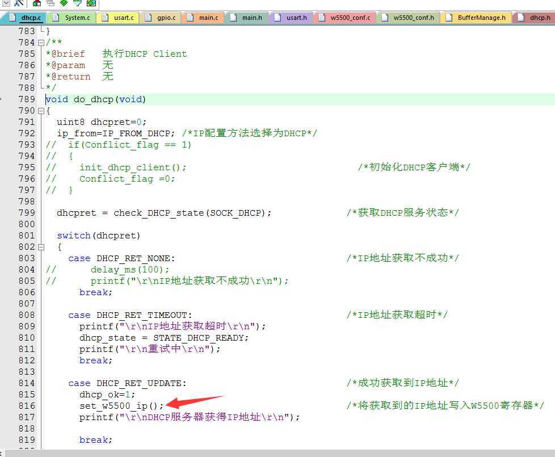Open the Pack Installer icon
555x457 pixels.
91,3
